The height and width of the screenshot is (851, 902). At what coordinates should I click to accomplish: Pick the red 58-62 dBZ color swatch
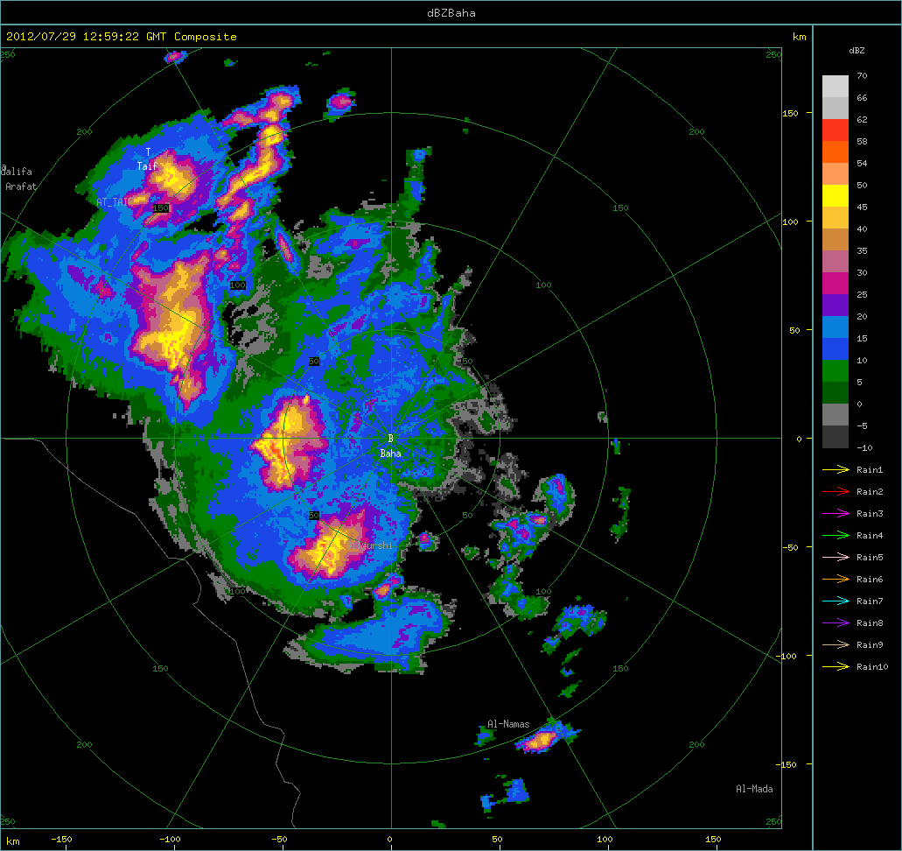[x=835, y=130]
